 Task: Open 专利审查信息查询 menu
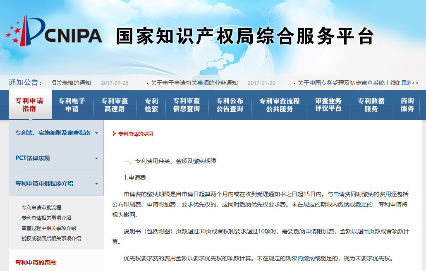pos(187,105)
